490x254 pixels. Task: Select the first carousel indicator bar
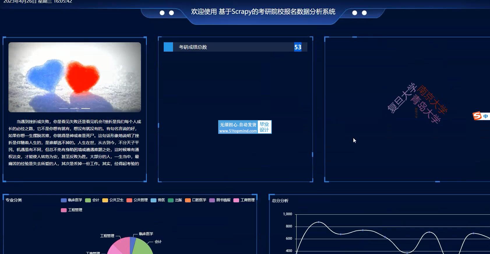coord(64,108)
